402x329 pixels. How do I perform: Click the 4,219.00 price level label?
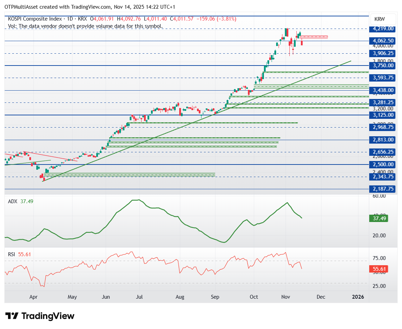[x=382, y=29]
